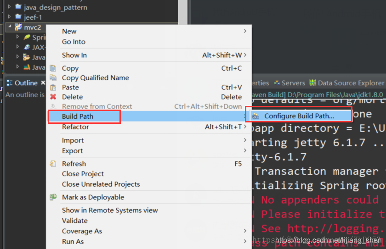Choose Paste from context menu
Viewport: 386px width, 249px height.
pyautogui.click(x=149, y=87)
